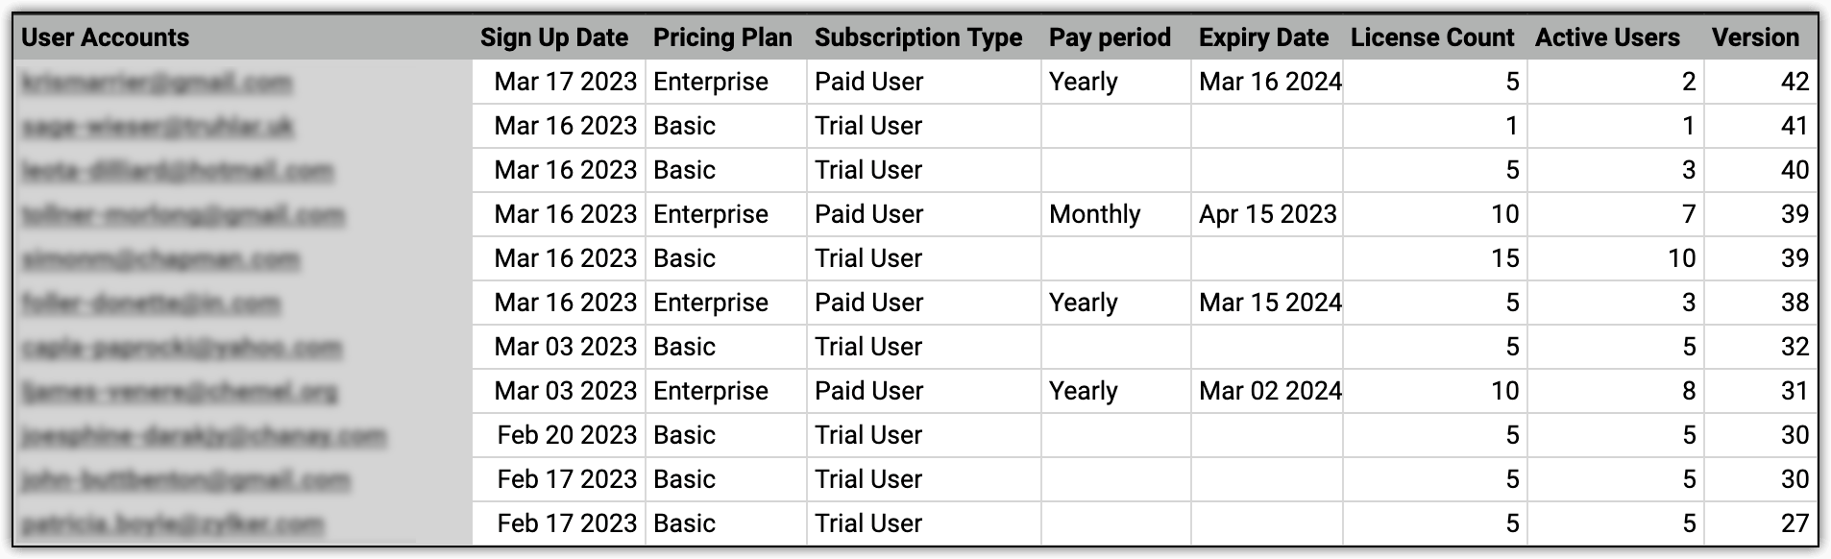The width and height of the screenshot is (1831, 559).
Task: Click the Subscription Type column header
Action: coord(918,37)
